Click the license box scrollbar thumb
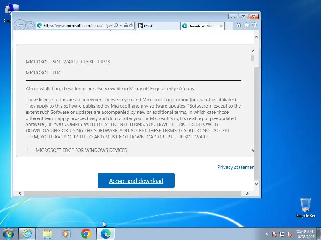This screenshot has width=321, height=240. pos(252,58)
